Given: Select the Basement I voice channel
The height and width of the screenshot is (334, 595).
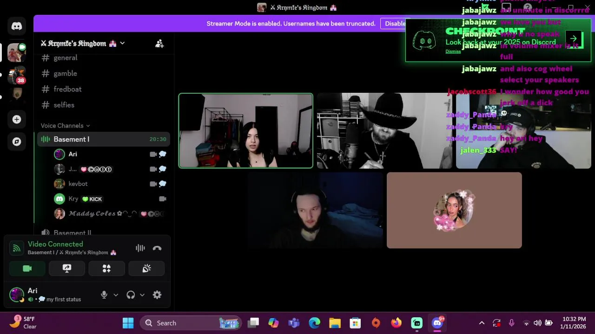Looking at the screenshot, I should coord(103,139).
